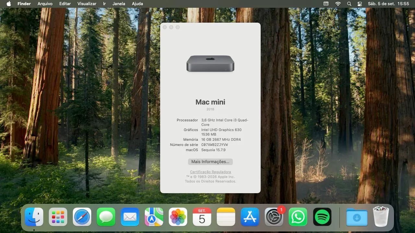This screenshot has width=415, height=233.
Task: Launch the App Store from Dock
Action: 250,217
